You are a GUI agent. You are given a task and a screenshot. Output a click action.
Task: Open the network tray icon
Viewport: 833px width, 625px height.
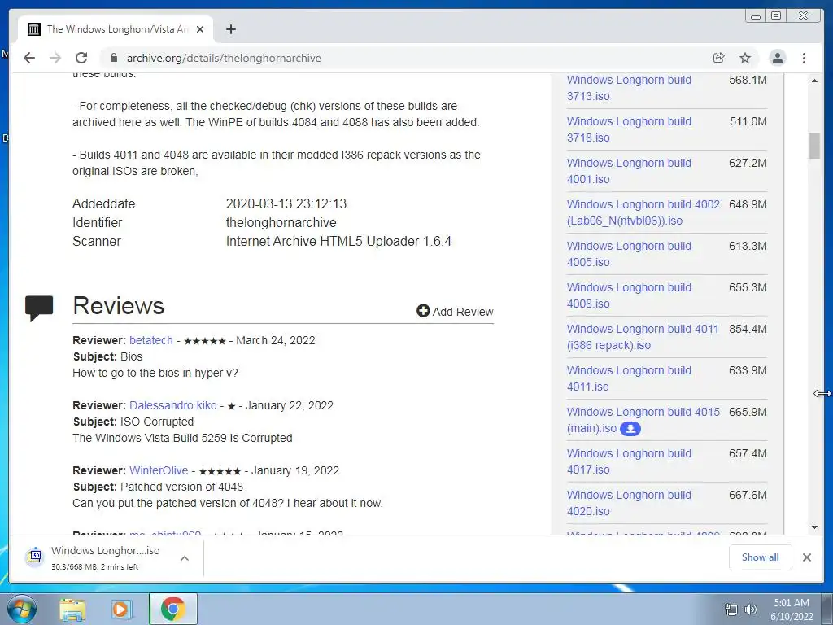point(731,610)
